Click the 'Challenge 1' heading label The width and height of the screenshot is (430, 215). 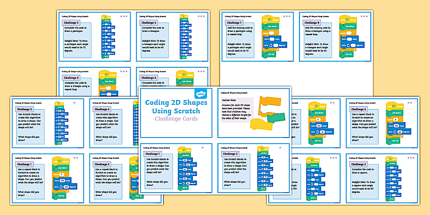(153, 154)
